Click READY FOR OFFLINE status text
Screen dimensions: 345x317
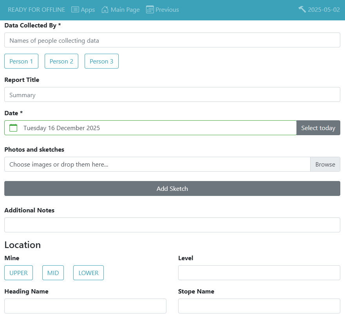36,9
